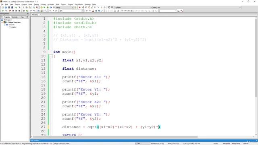258x145 pixels.
Task: Click 'WINDOWS-1252' encoding in status bar
Action: [x=173, y=144]
